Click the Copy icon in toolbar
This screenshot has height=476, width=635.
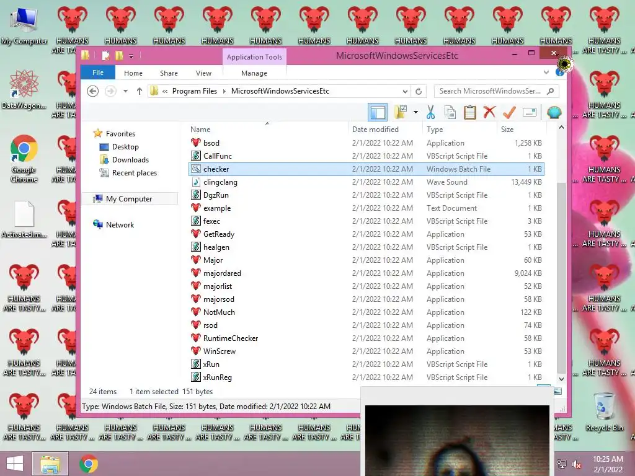tap(450, 112)
